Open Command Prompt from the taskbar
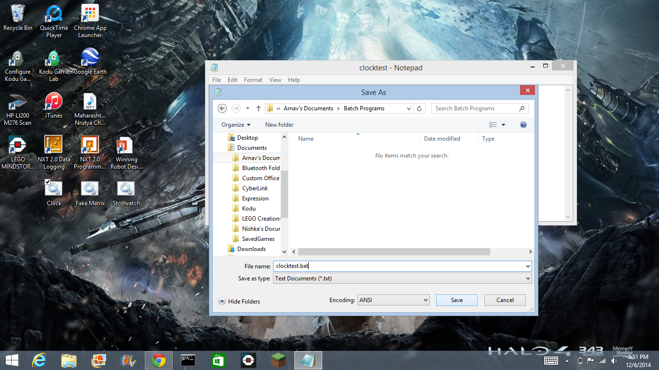 [188, 360]
